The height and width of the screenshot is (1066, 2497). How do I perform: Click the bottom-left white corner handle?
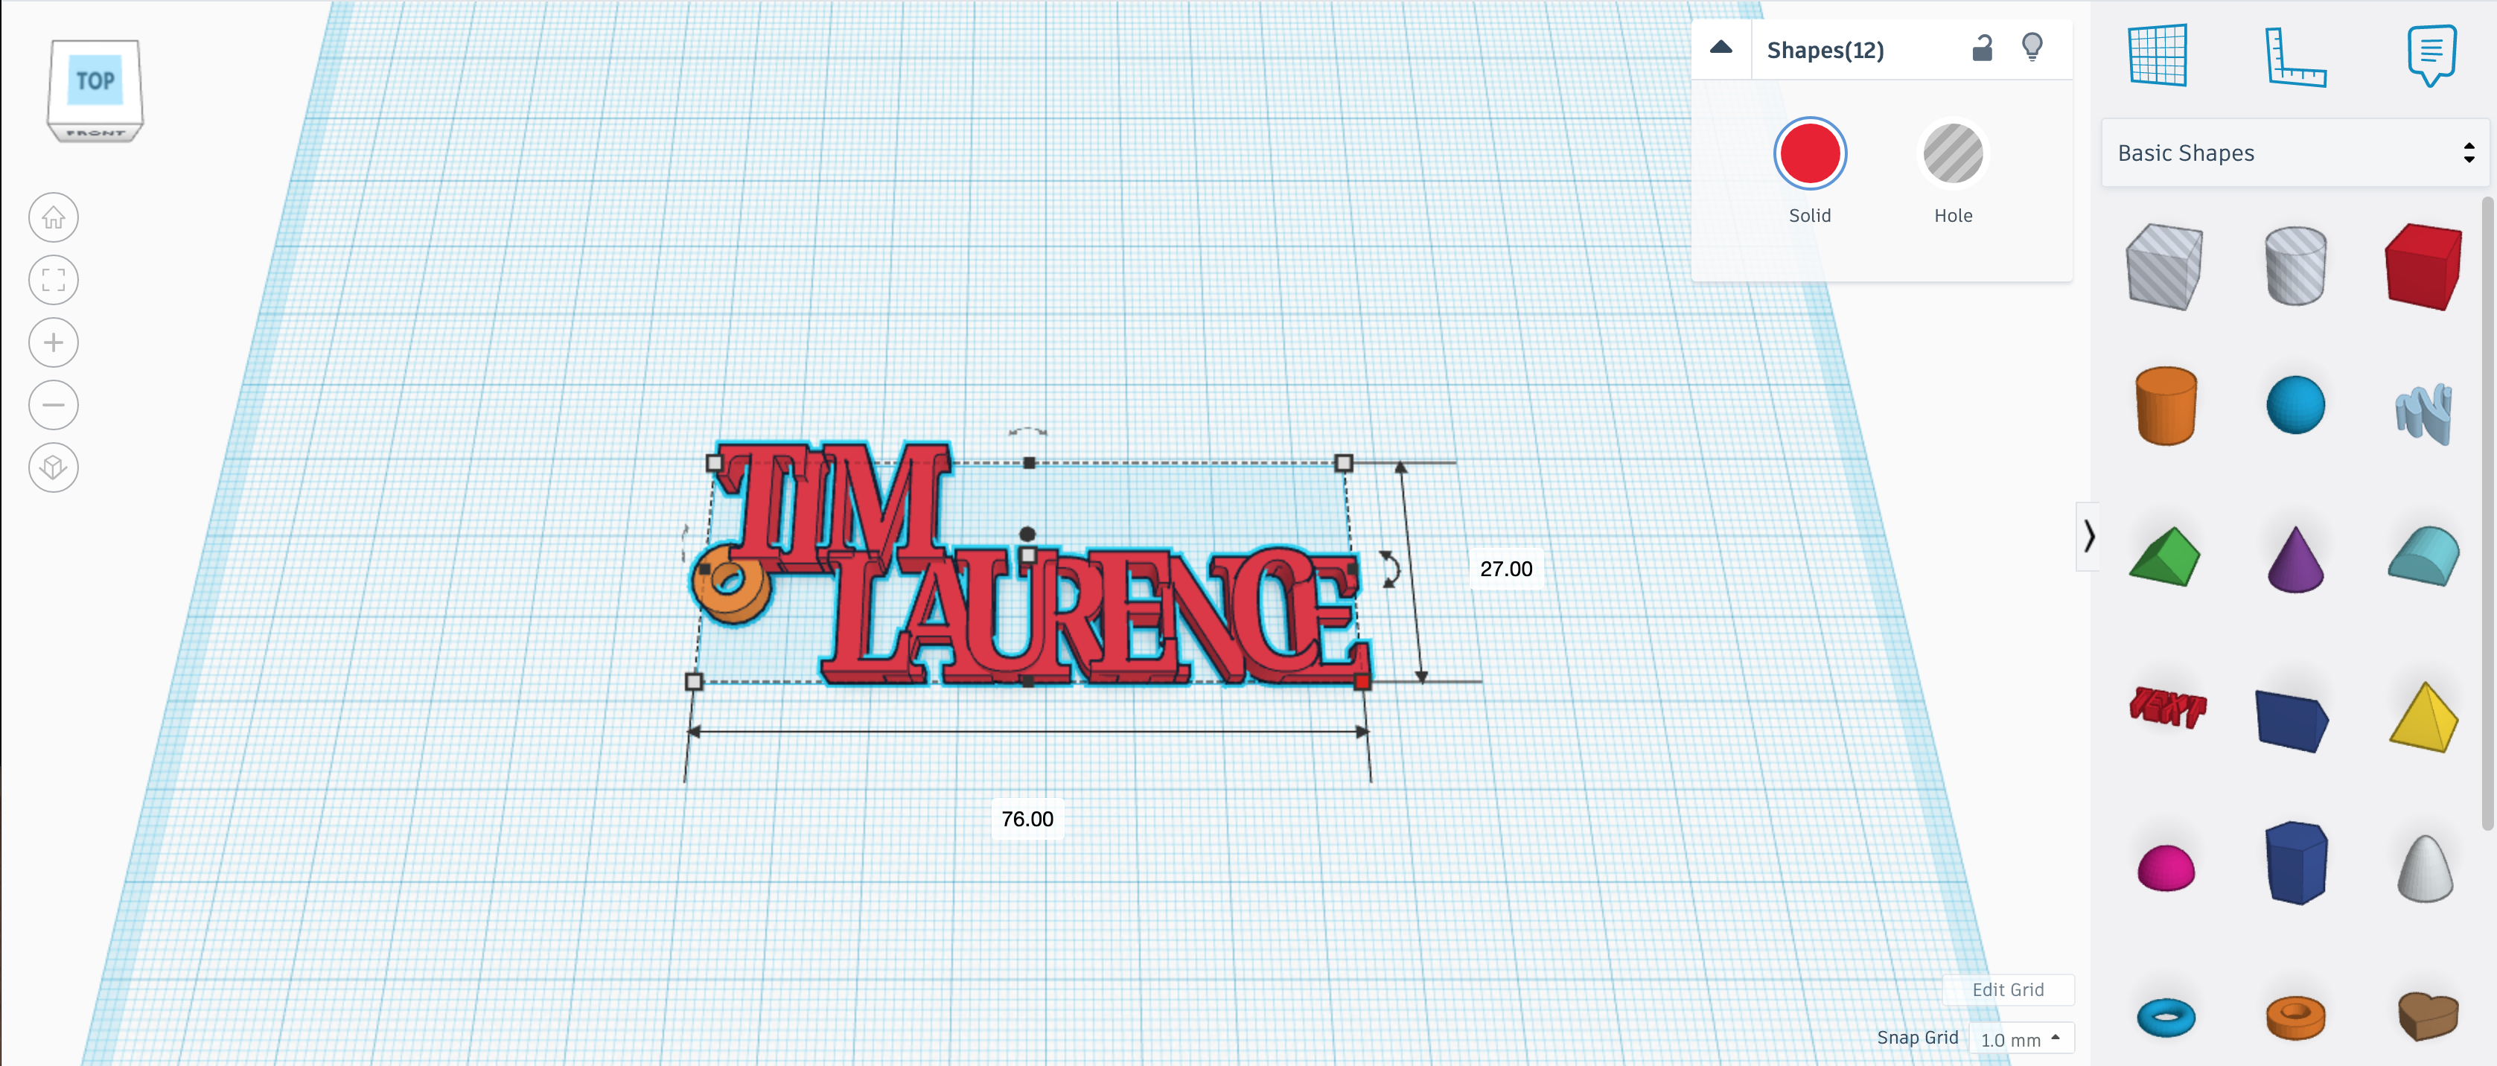(693, 682)
